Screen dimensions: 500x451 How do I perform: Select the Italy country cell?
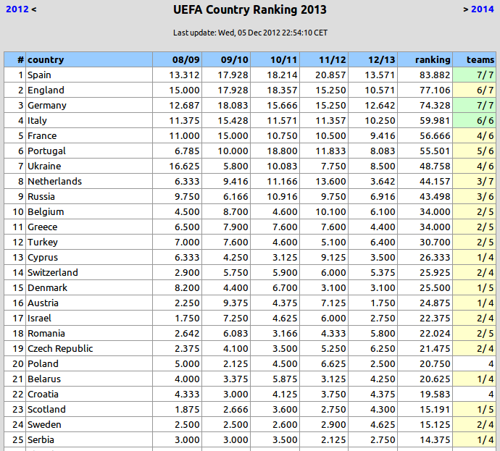pyautogui.click(x=89, y=120)
